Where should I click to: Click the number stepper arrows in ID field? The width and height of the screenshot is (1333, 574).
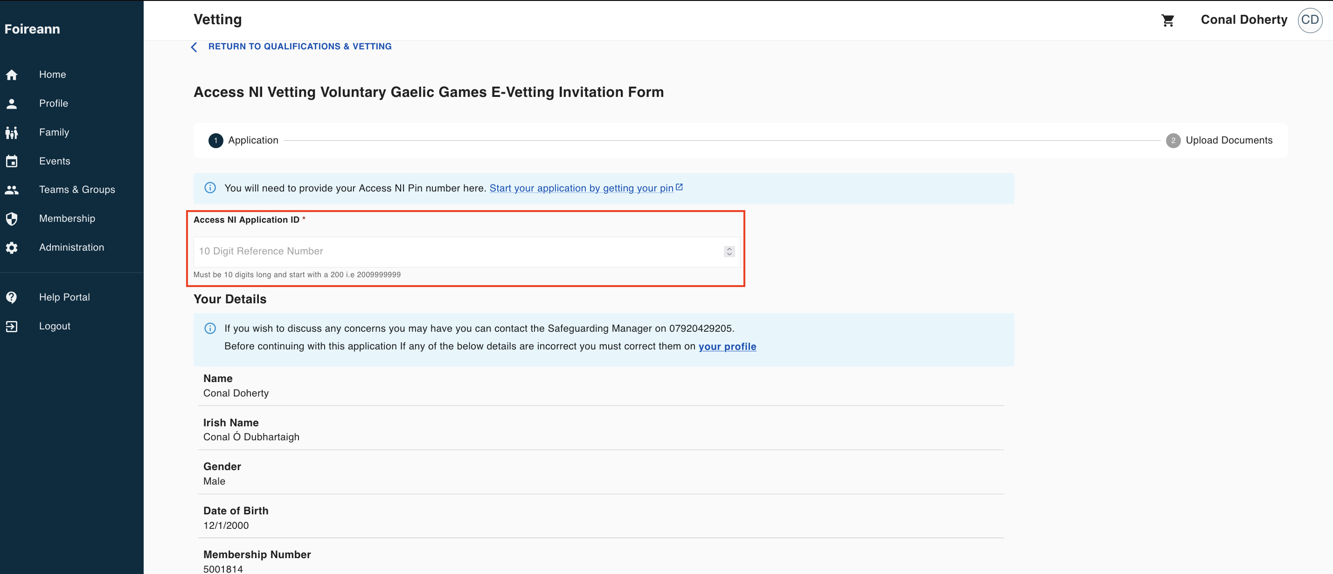[729, 251]
